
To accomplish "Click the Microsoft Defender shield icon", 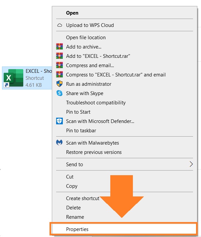I will [x=59, y=121].
